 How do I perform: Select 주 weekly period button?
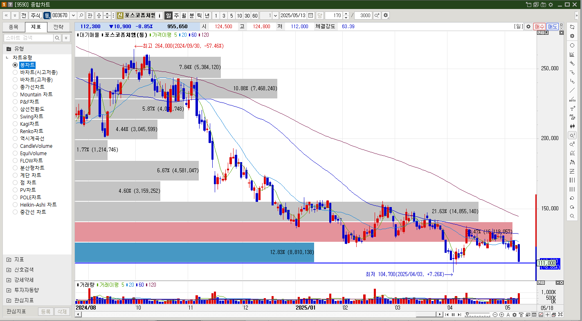(176, 16)
